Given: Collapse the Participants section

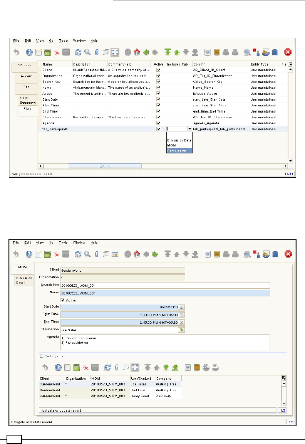Looking at the screenshot, I should pos(42,356).
